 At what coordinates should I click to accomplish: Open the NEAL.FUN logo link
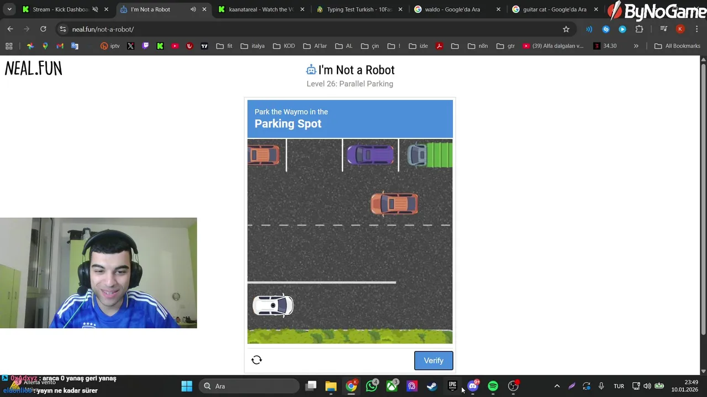click(x=34, y=69)
